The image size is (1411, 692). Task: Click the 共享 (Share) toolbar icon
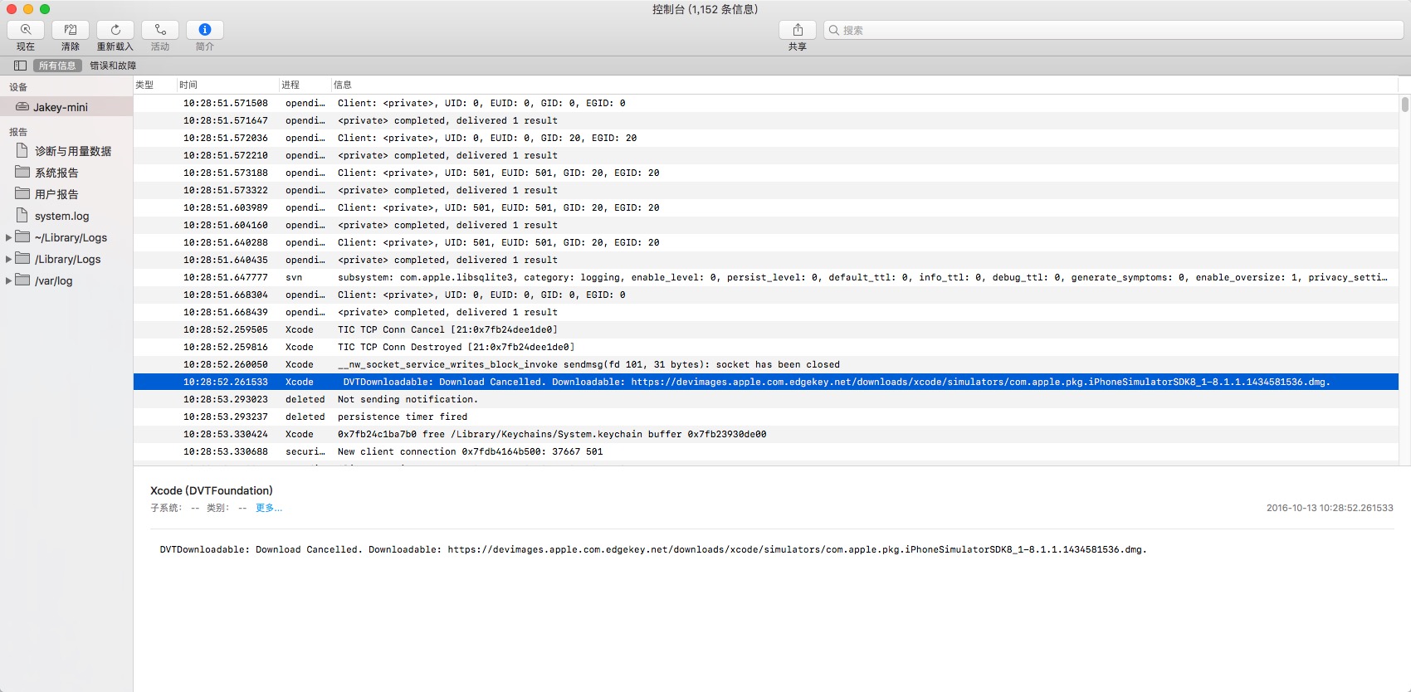(x=798, y=30)
